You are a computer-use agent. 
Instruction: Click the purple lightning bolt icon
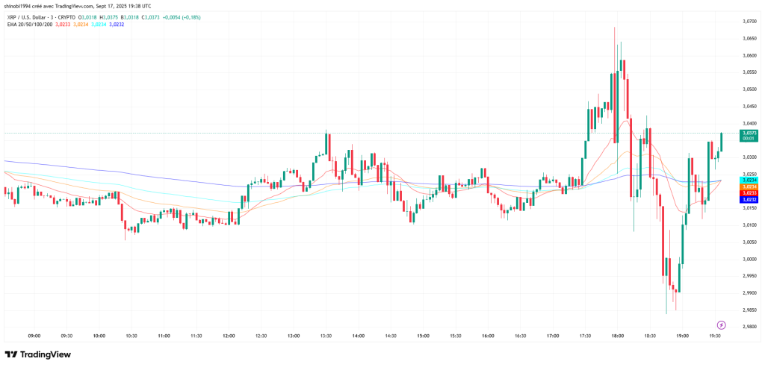coord(721,324)
